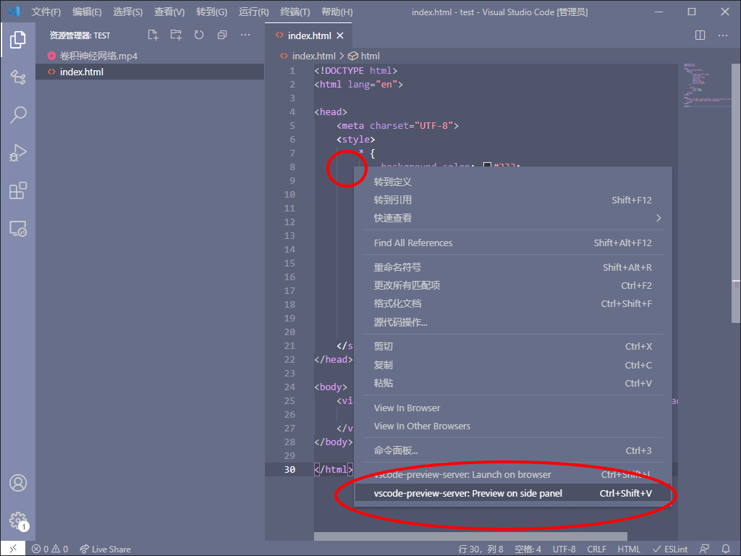Viewport: 741px width, 556px height.
Task: Click the html breadcrumb symbol
Action: (365, 56)
